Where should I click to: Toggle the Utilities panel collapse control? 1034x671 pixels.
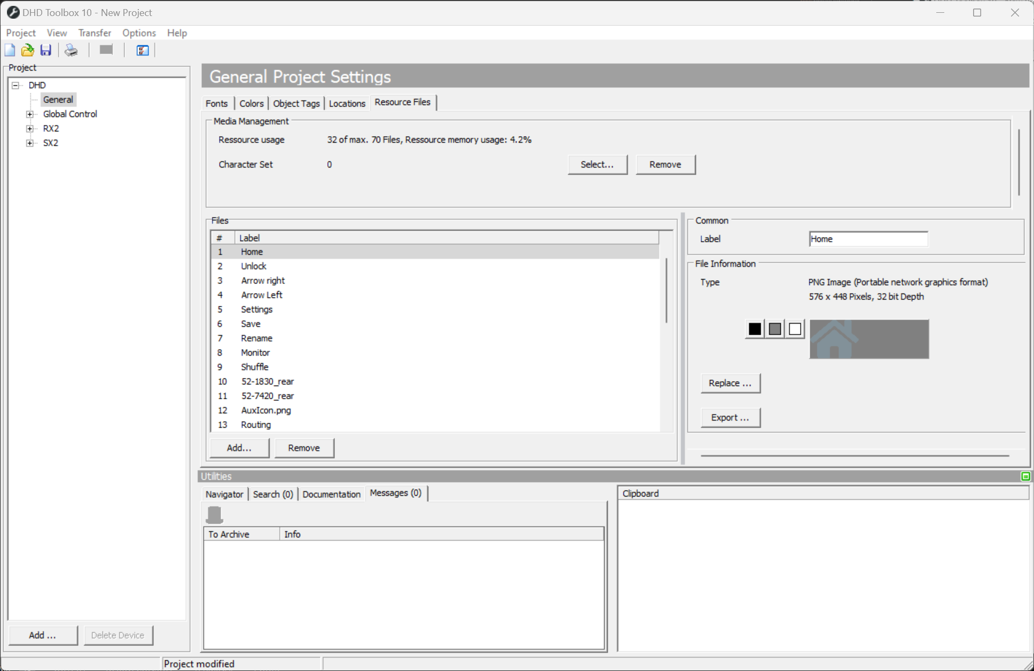[1025, 476]
